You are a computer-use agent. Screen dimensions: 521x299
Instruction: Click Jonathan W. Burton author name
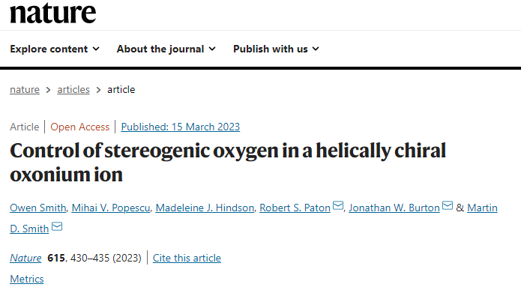click(x=394, y=208)
